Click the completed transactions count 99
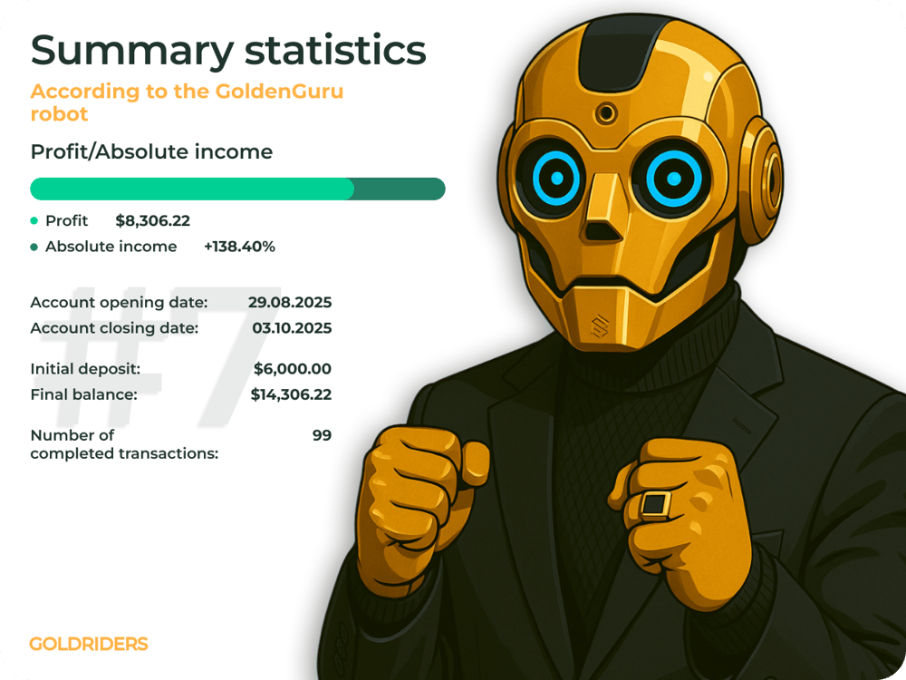 [322, 435]
